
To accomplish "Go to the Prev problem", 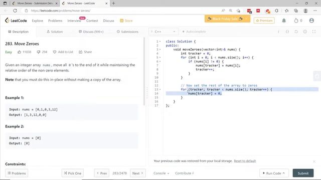I will click(101, 173).
